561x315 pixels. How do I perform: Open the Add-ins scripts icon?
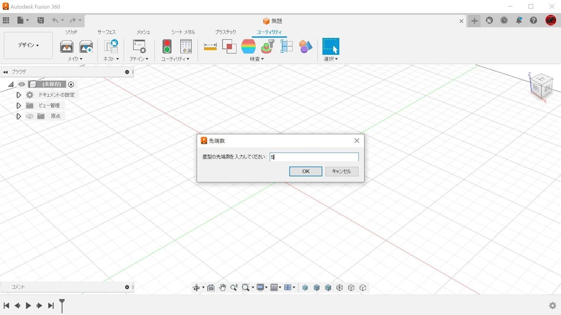click(139, 47)
